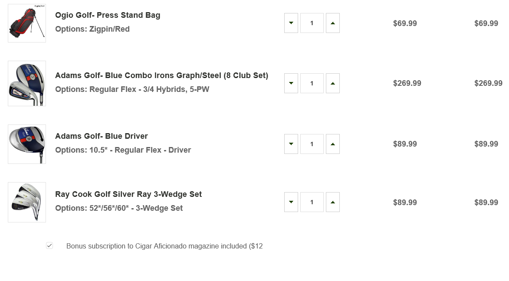Open the Ogio Golf- Press Stand Bag link
The image size is (509, 281).
tap(108, 15)
